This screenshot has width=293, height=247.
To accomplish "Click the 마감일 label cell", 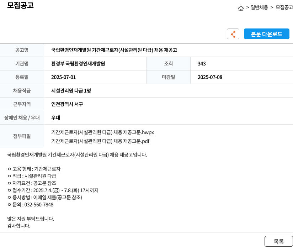I will pos(168,77).
